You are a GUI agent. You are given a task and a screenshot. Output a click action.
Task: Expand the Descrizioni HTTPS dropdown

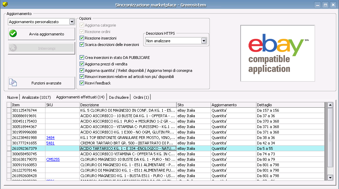204,41
